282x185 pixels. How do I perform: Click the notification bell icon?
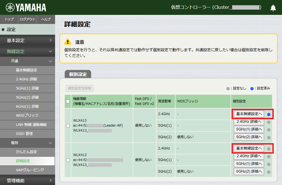(273, 8)
